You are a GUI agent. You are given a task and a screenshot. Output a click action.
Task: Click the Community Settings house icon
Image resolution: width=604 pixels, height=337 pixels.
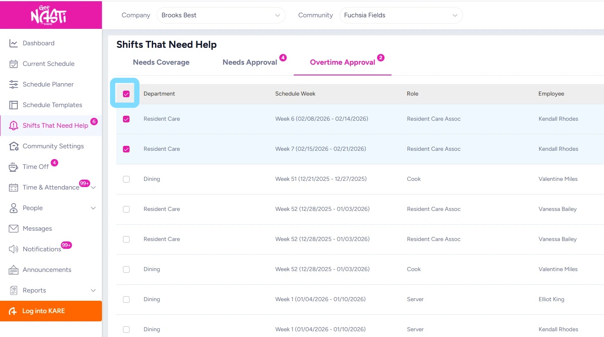click(x=14, y=146)
